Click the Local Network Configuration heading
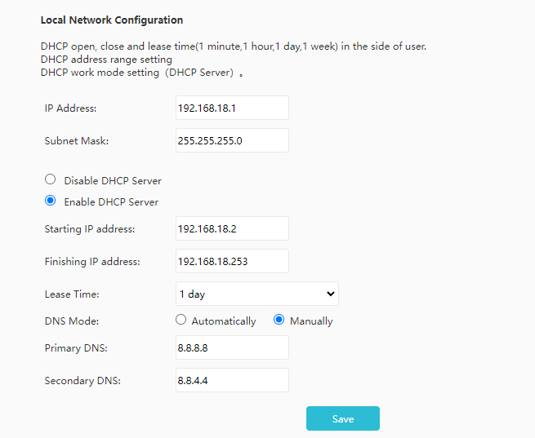The image size is (535, 438). (112, 20)
